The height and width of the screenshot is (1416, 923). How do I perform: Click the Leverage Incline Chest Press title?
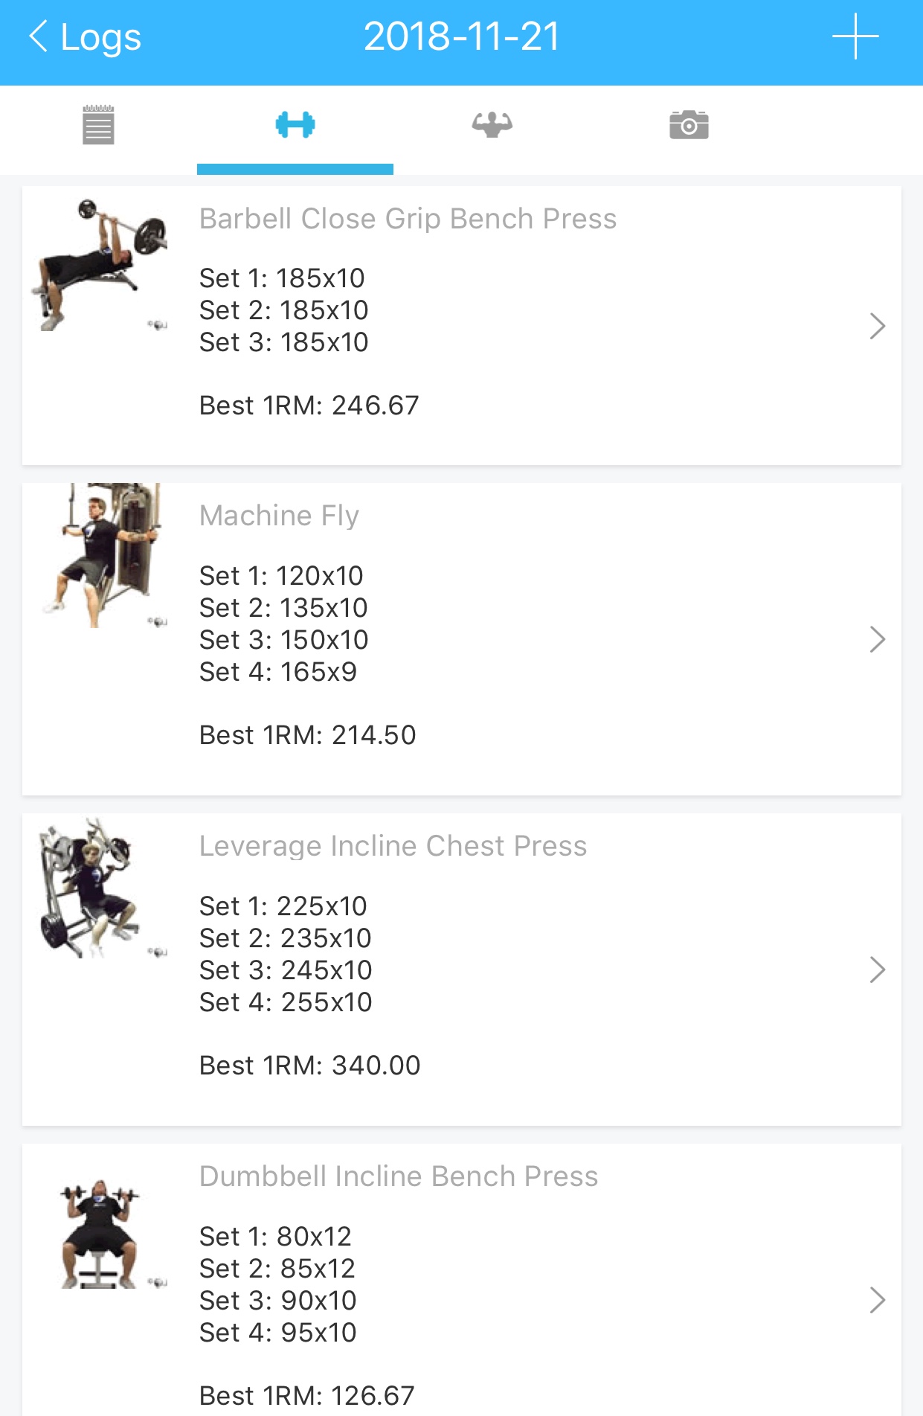(x=393, y=845)
